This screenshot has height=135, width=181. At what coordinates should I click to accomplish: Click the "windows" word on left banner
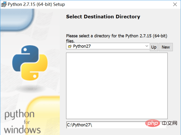(x=22, y=130)
